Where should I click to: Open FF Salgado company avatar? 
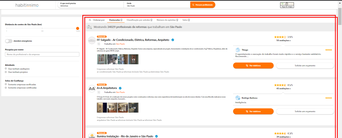(92, 40)
